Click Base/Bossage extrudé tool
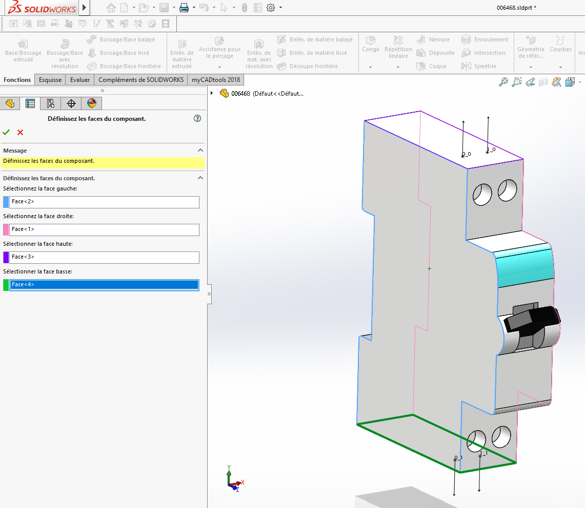 tap(23, 51)
